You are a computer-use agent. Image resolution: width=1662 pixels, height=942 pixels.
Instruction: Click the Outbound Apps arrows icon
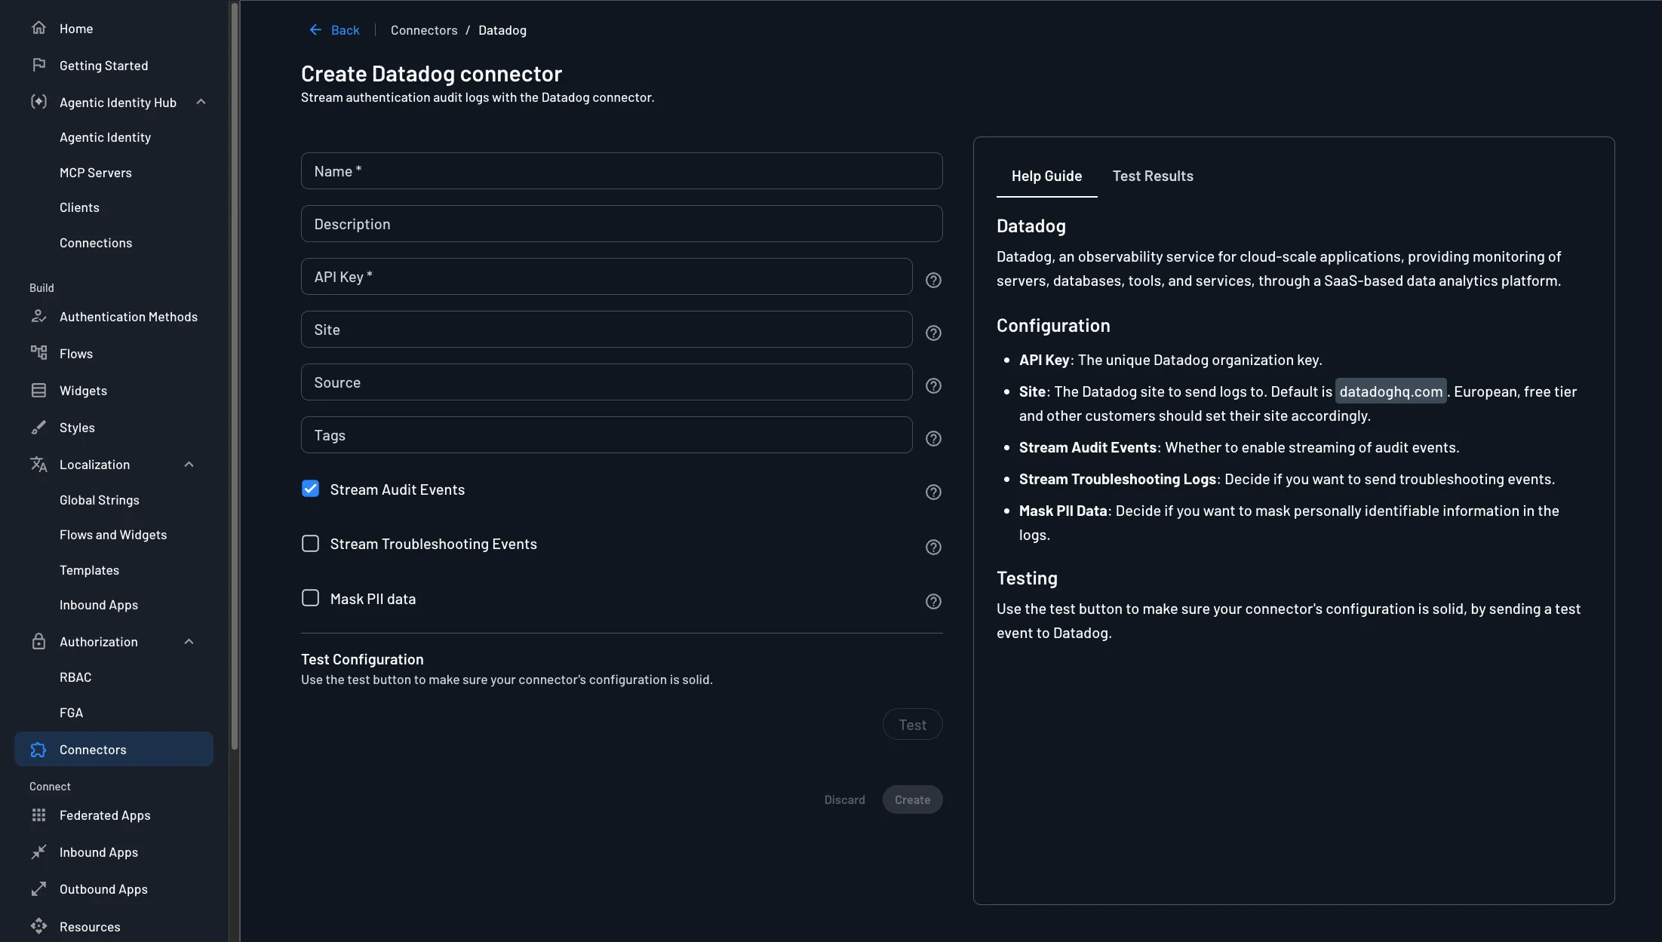38,888
